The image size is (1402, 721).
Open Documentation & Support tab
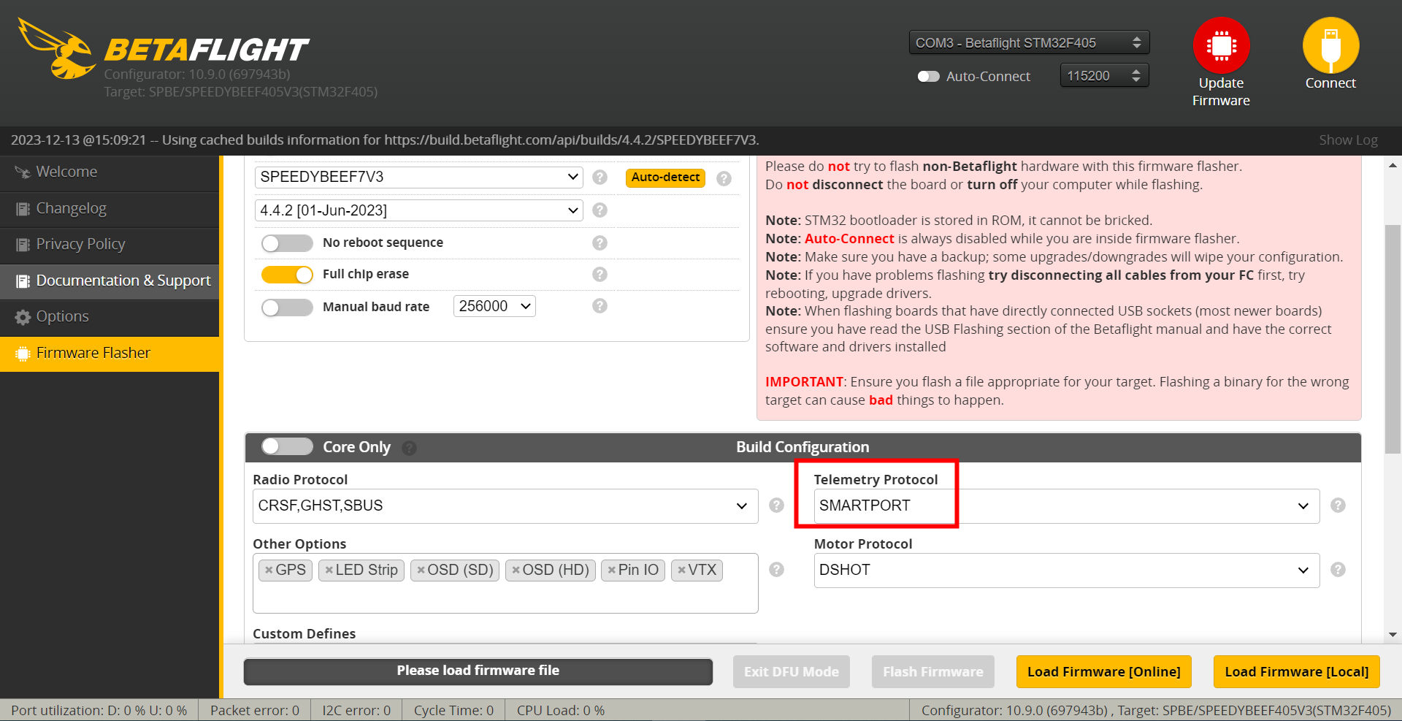coord(110,281)
